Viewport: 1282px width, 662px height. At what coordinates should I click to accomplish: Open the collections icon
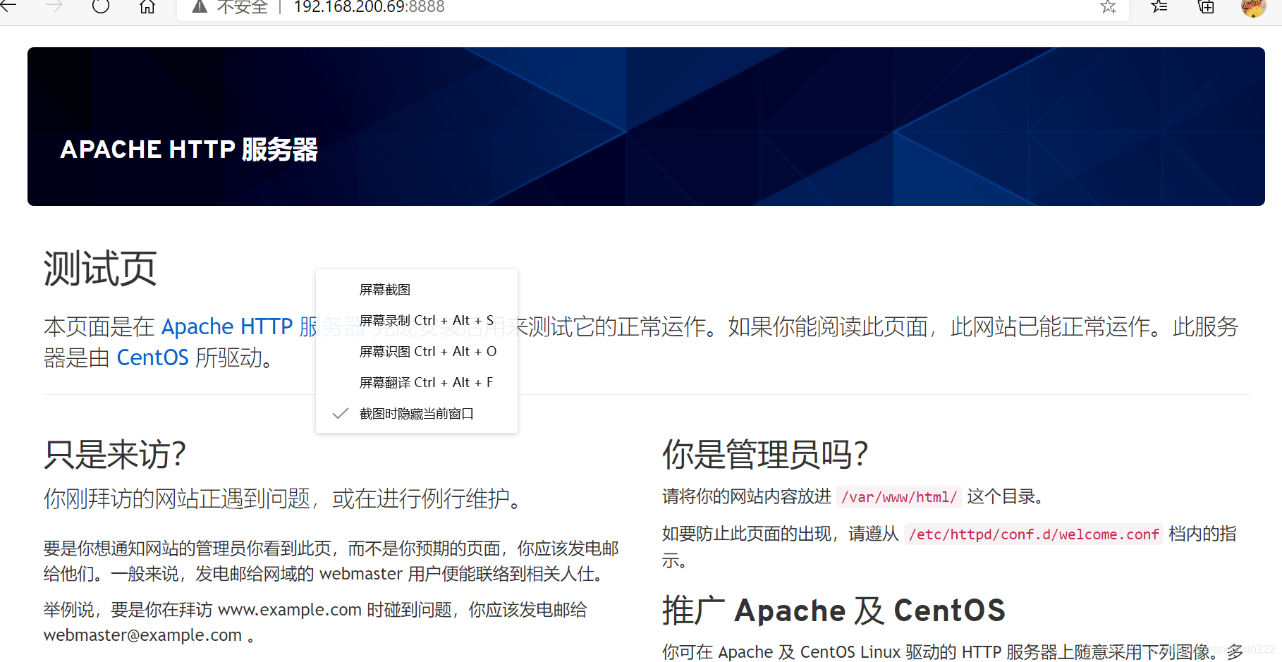pos(1207,7)
